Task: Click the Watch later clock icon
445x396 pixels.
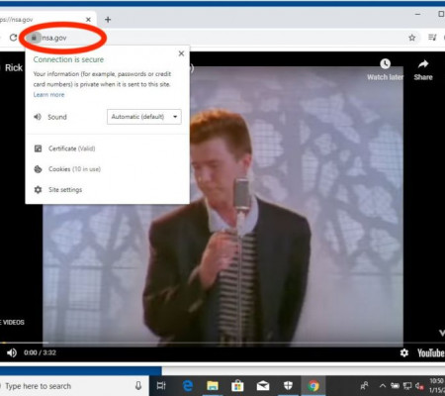Action: (385, 63)
